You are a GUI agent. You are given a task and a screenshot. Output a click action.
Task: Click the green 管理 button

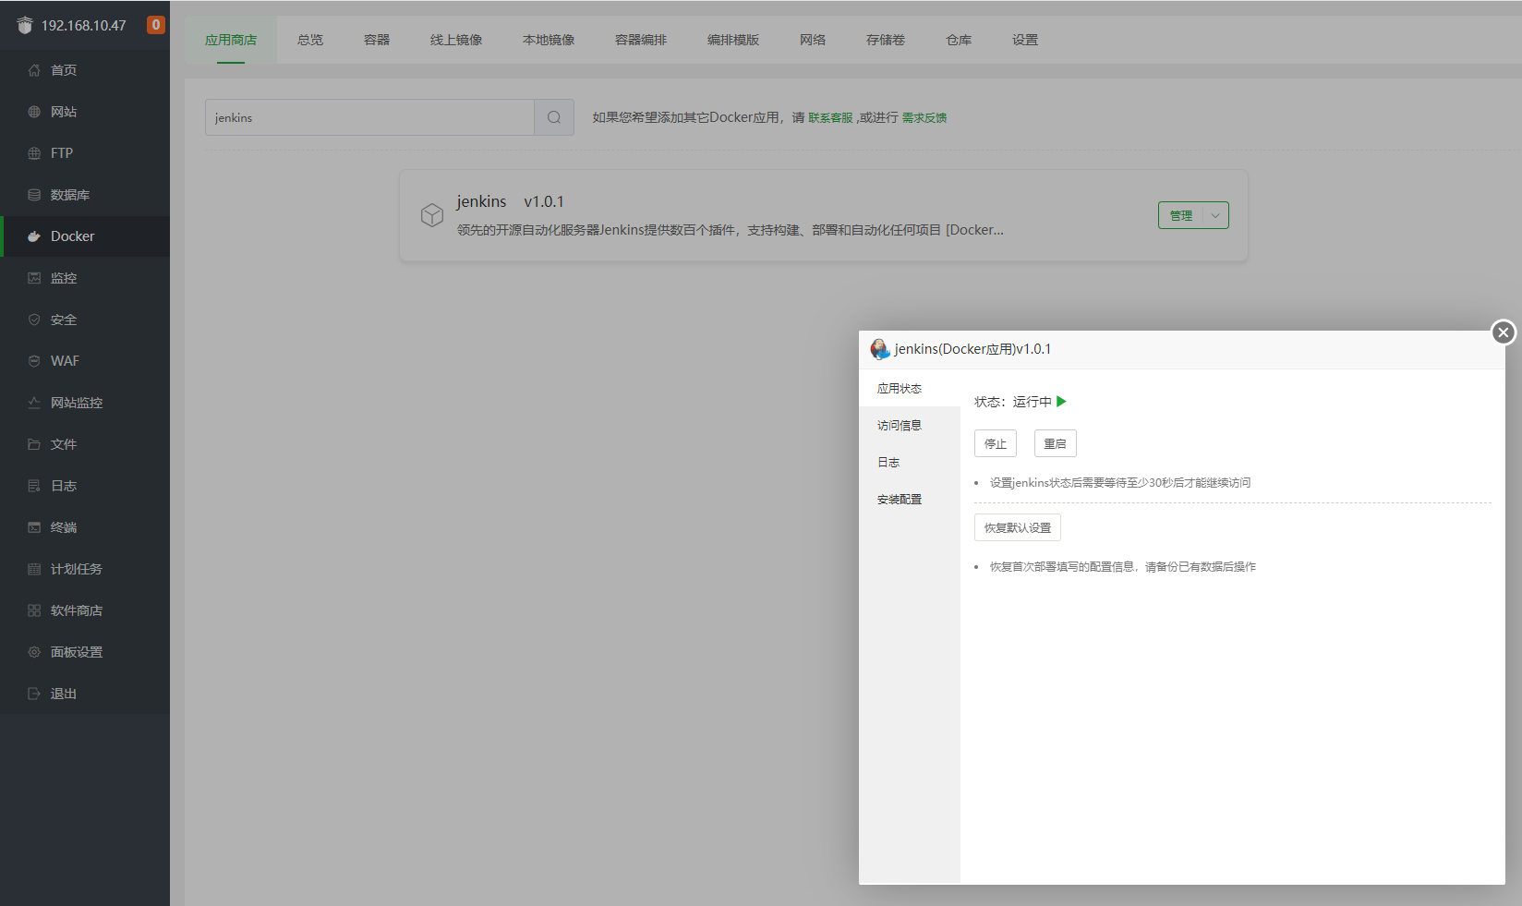pos(1181,215)
